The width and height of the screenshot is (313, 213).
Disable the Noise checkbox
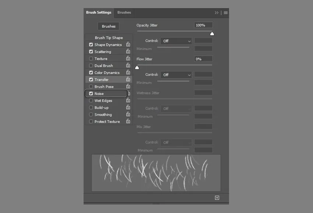click(91, 93)
